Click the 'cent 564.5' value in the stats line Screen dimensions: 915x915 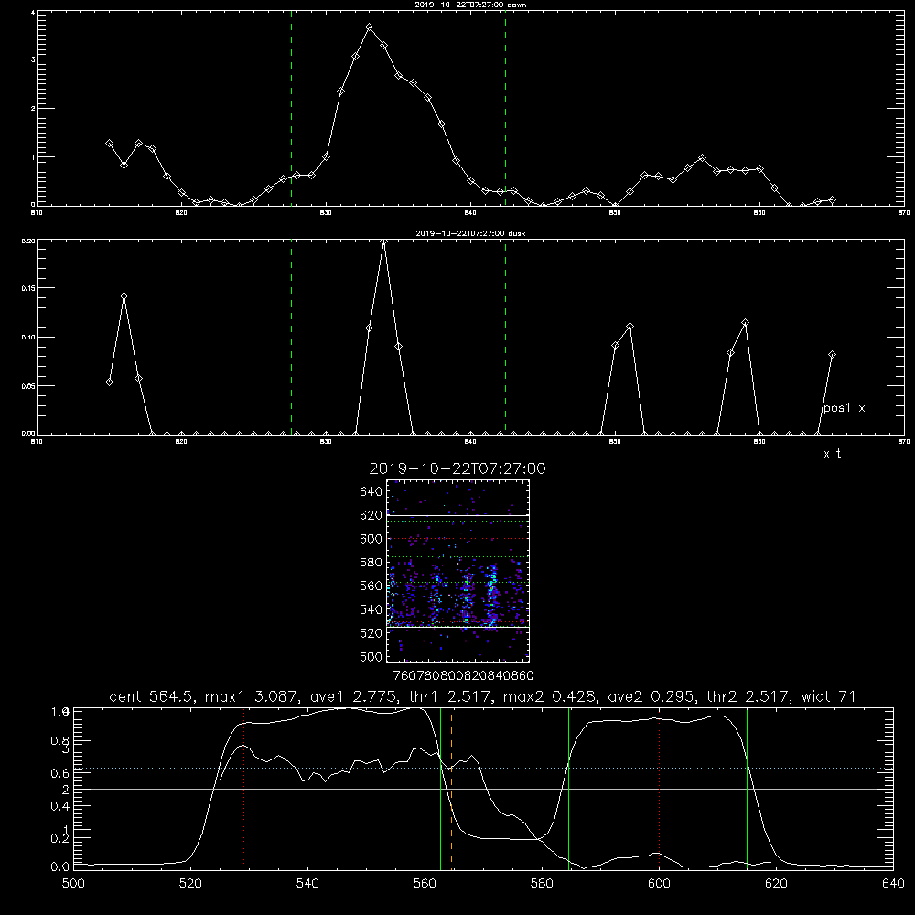(x=154, y=696)
